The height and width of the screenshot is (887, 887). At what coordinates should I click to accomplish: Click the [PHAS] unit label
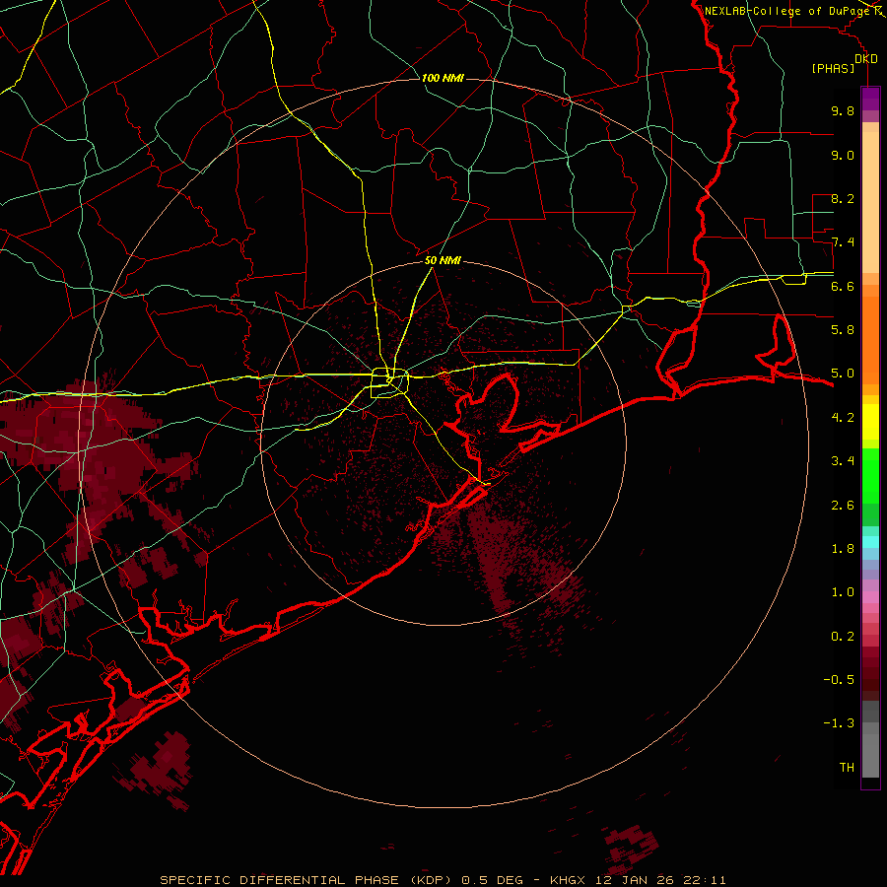click(833, 68)
